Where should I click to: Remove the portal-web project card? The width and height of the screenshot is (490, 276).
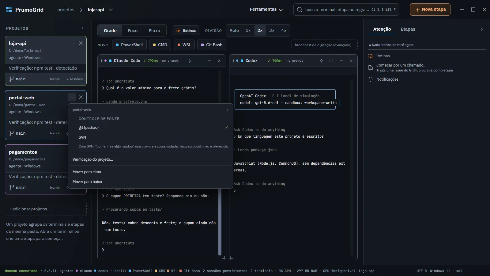pyautogui.click(x=81, y=97)
